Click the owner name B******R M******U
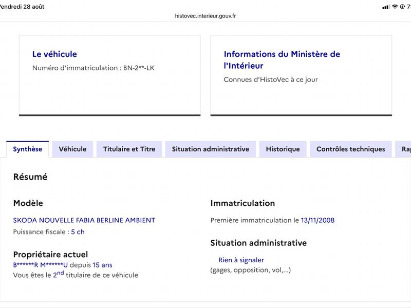The height and width of the screenshot is (308, 411). [41, 265]
